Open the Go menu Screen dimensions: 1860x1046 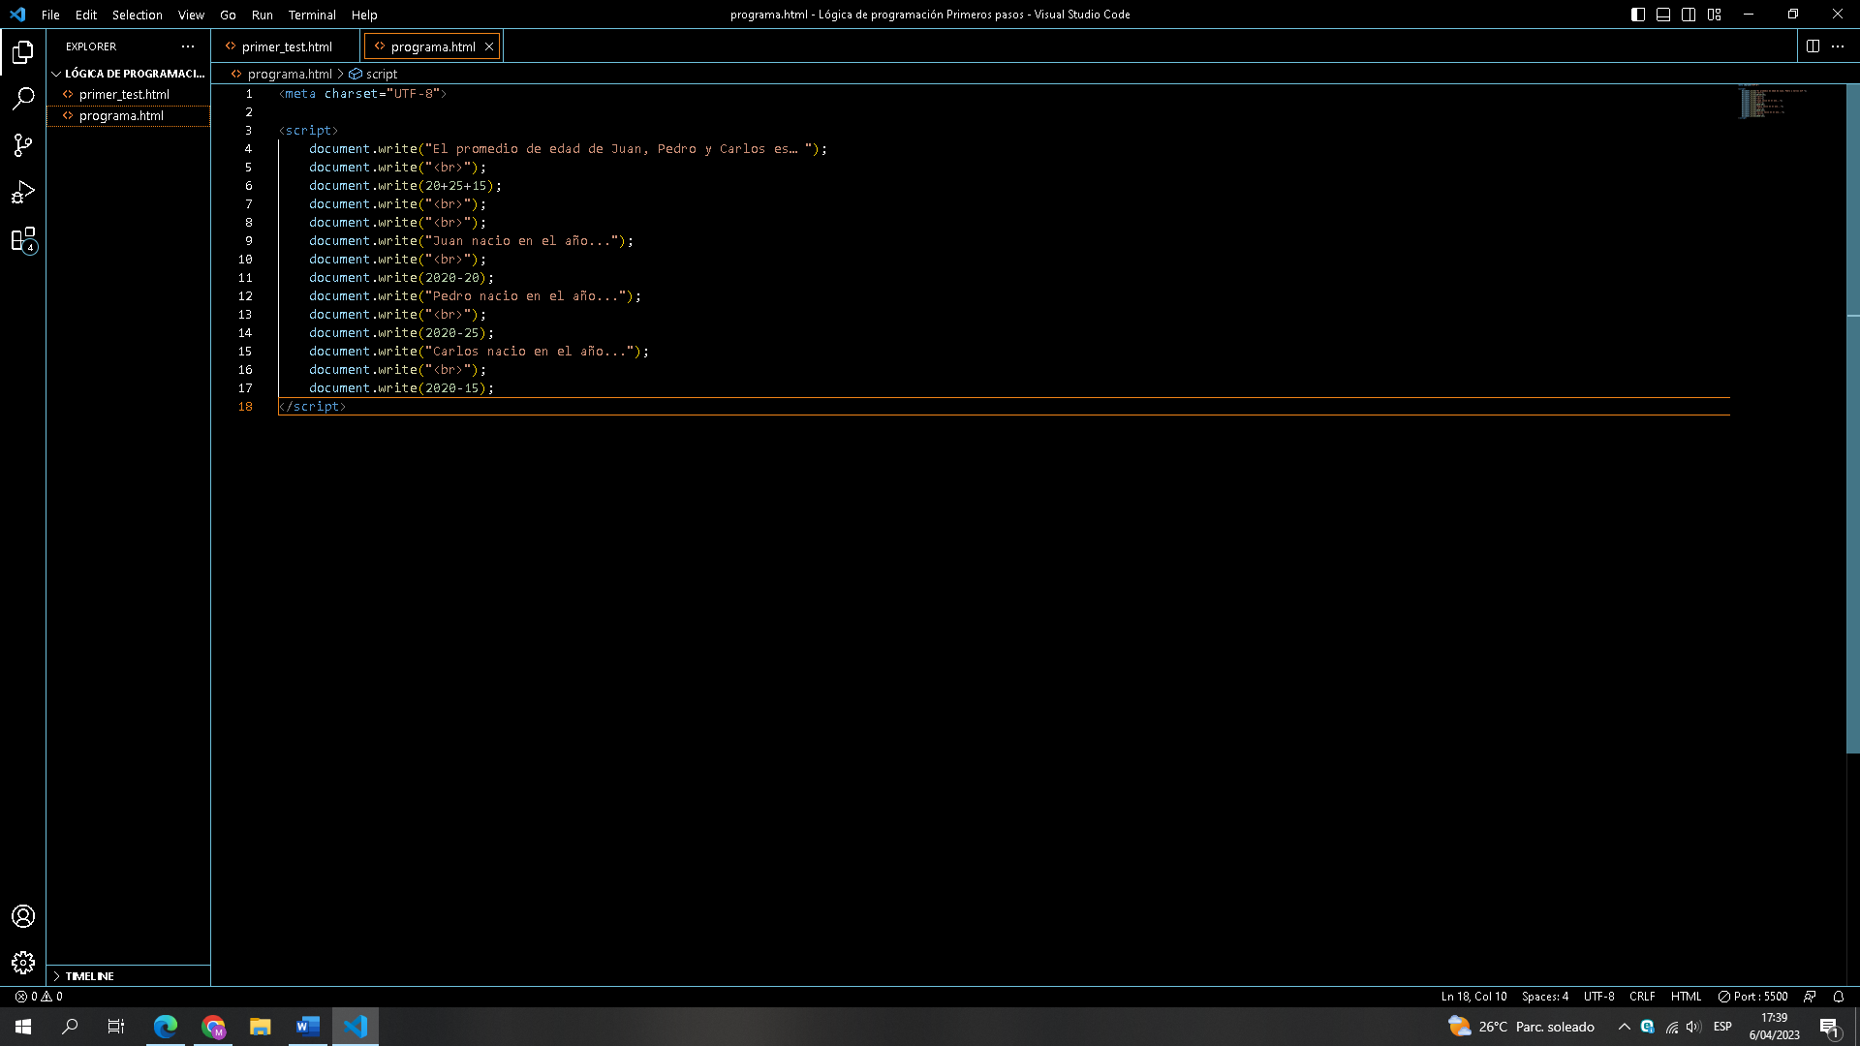(228, 15)
